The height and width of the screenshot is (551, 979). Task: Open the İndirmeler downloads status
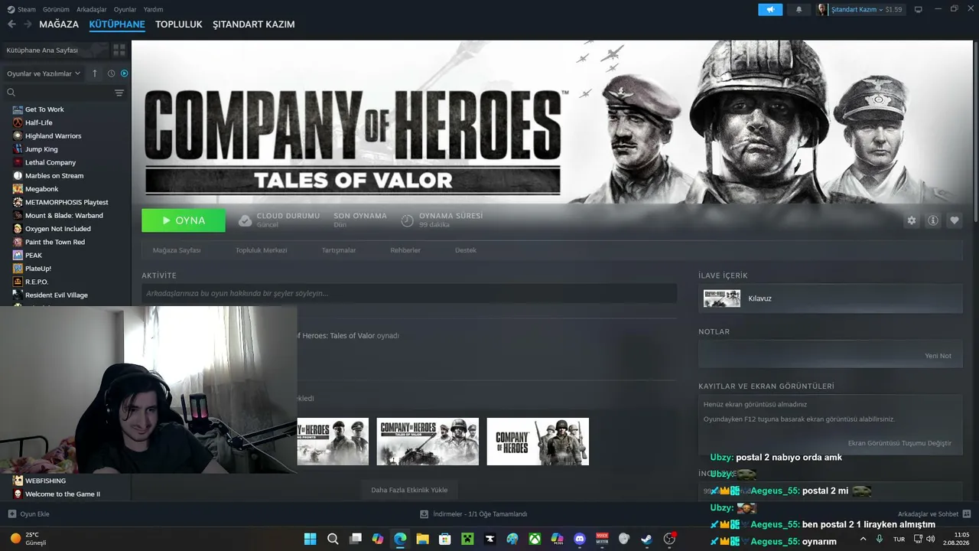(x=474, y=514)
